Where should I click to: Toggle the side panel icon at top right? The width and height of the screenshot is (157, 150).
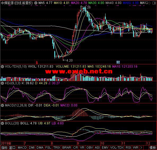coord(154,3)
